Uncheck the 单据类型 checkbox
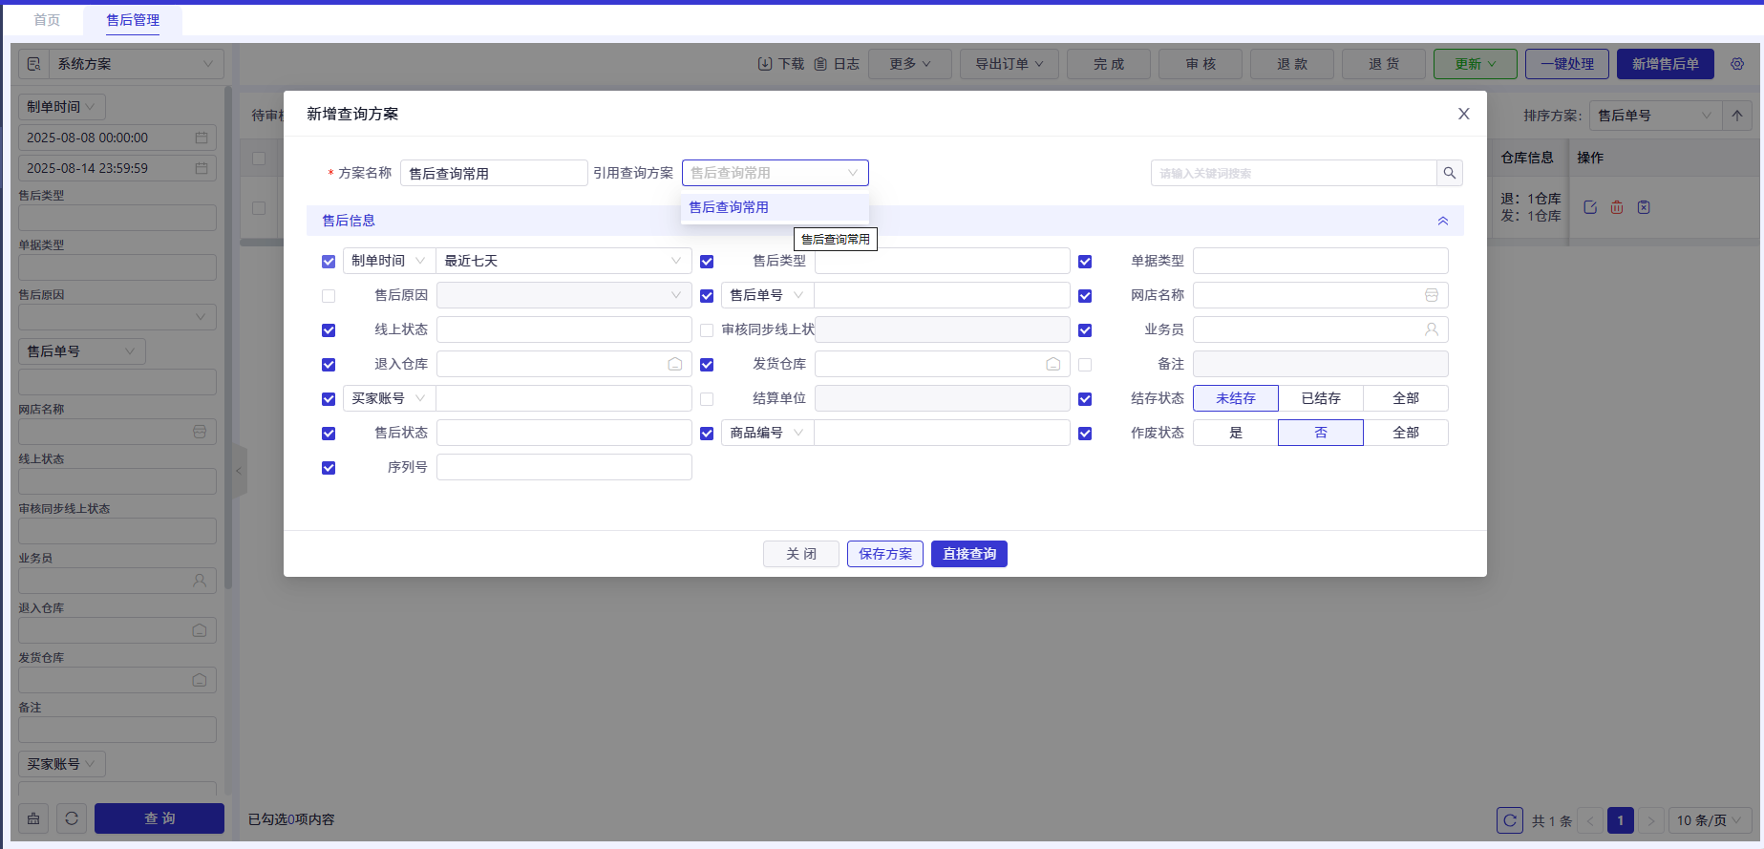Image resolution: width=1764 pixels, height=849 pixels. [1085, 262]
